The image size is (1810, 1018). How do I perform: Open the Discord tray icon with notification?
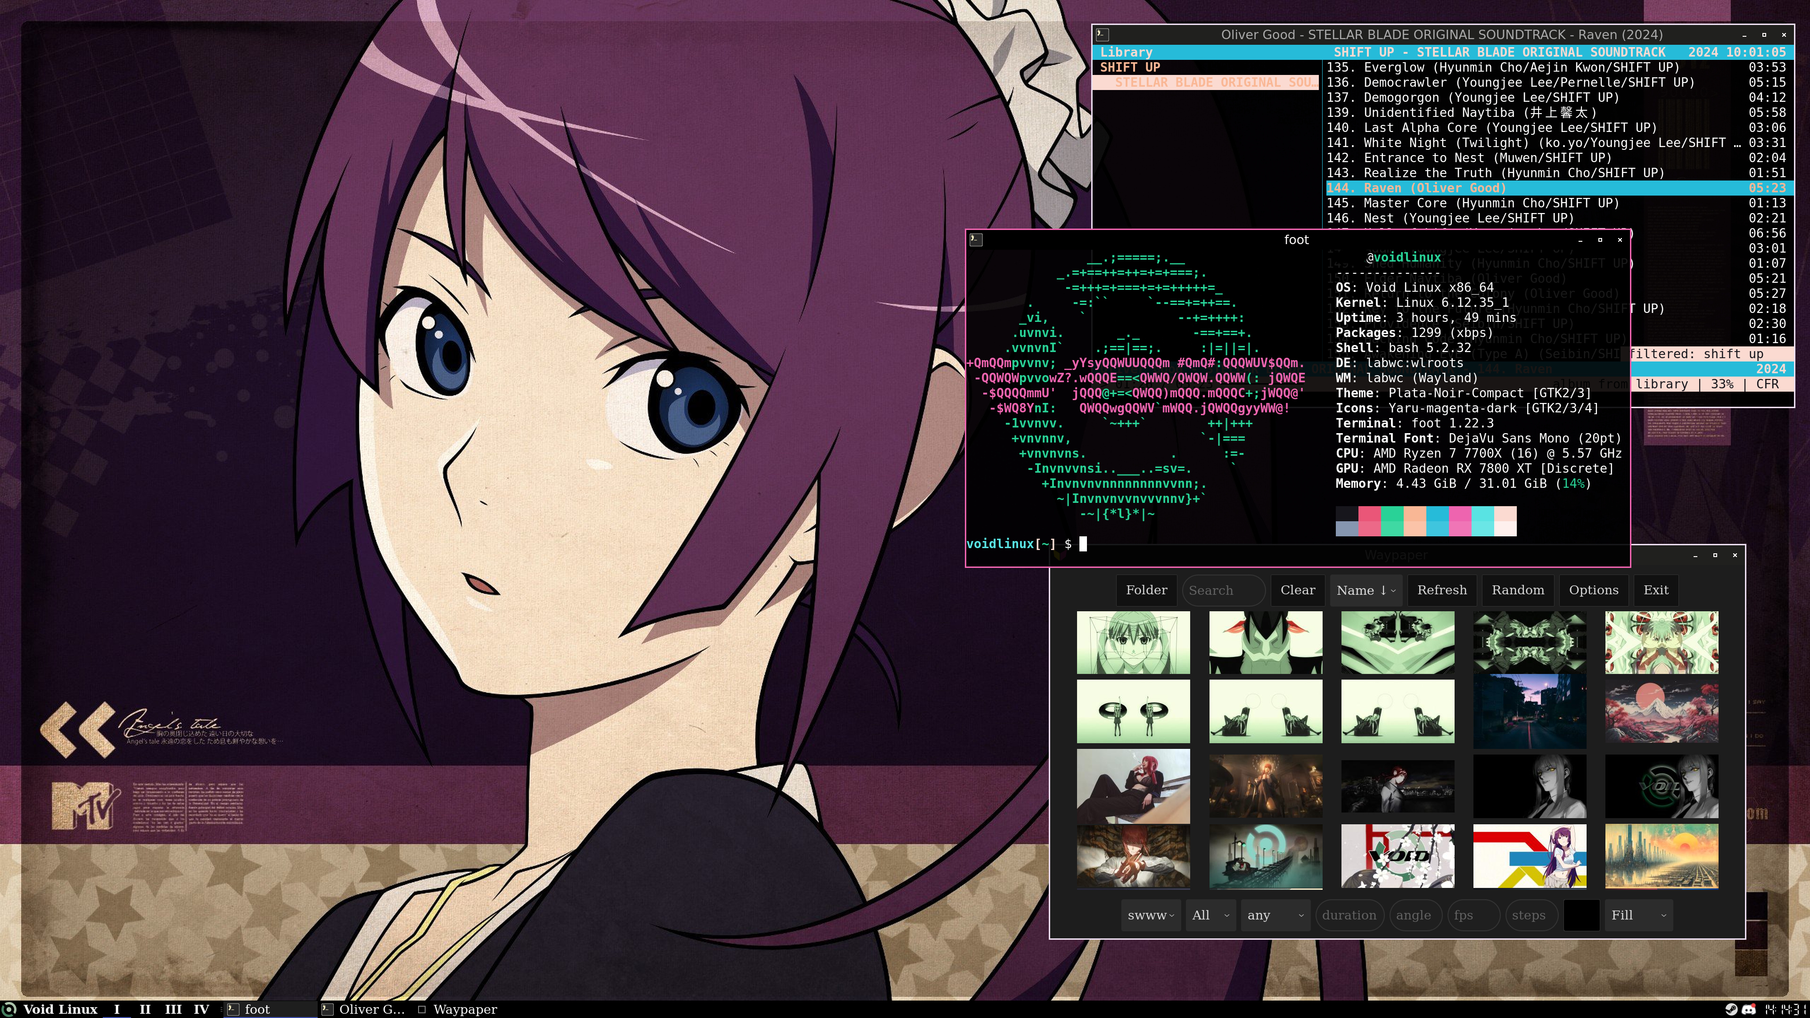[x=1749, y=1009]
